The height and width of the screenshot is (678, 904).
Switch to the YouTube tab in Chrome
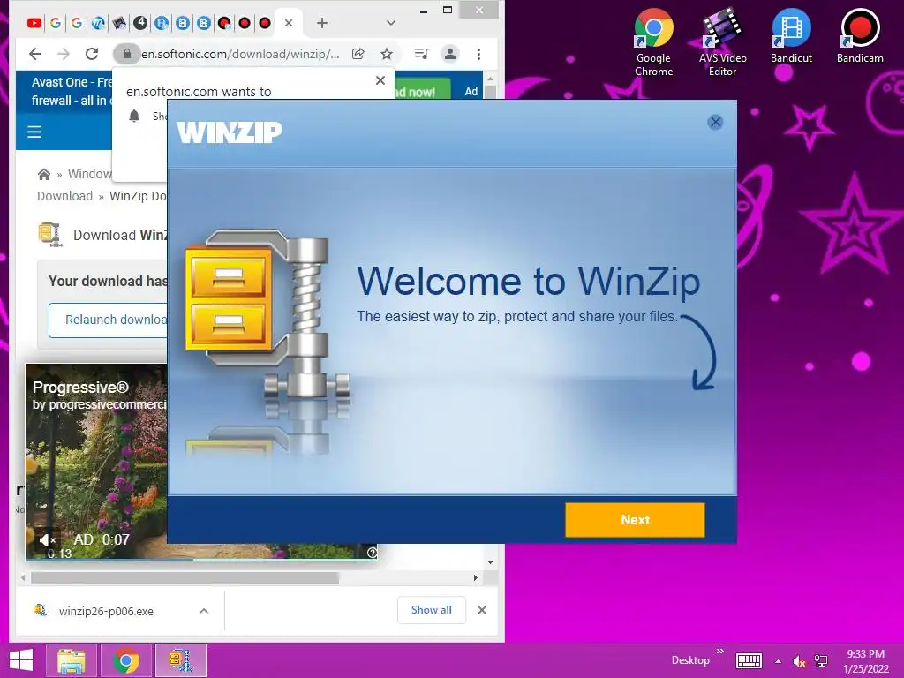[x=34, y=23]
